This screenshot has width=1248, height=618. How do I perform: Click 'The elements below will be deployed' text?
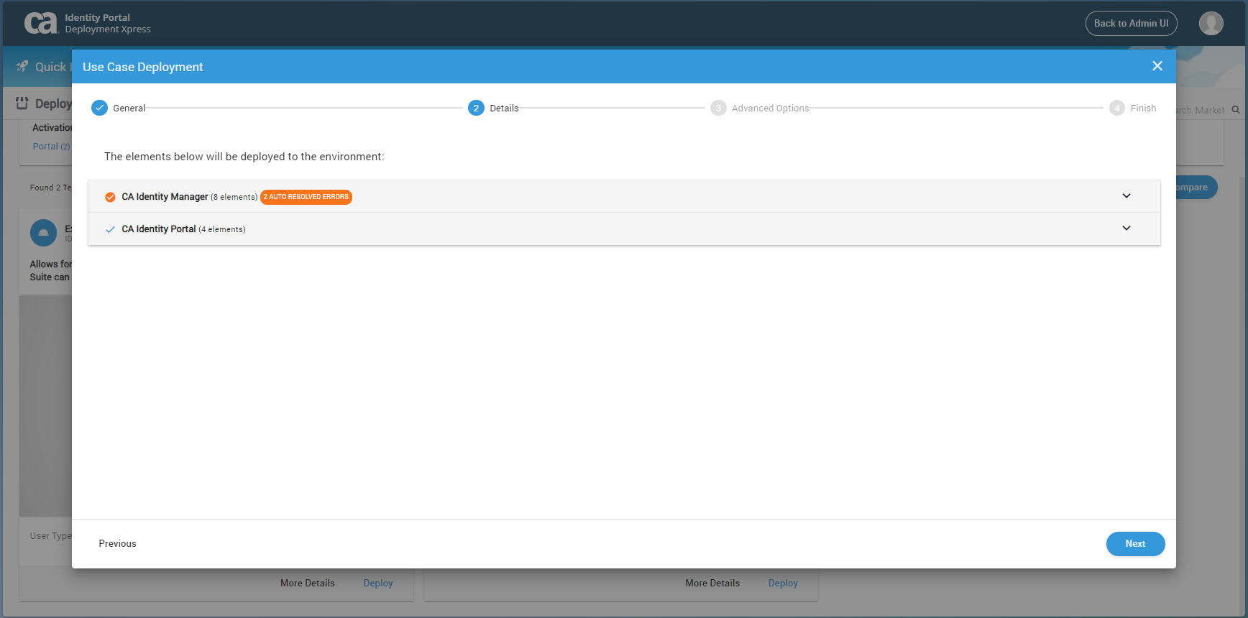pos(244,157)
